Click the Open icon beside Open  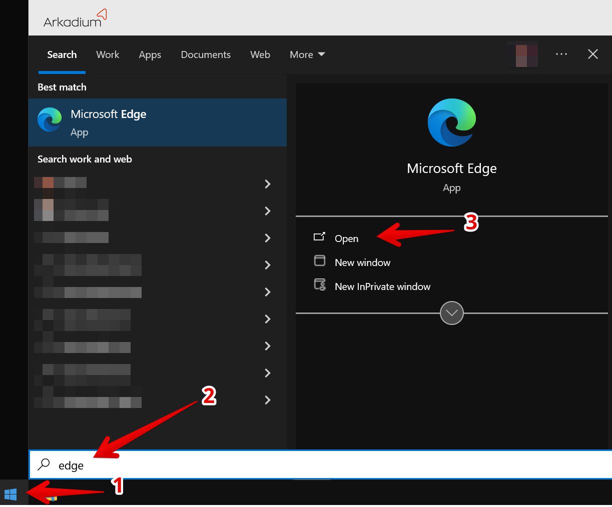click(x=319, y=236)
